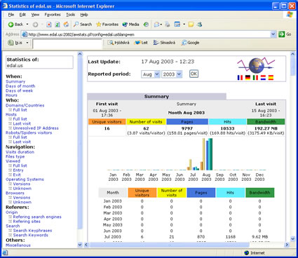Click the bi.is toolbar logo icon
Viewport: 298px width, 258px height.
click(11, 43)
